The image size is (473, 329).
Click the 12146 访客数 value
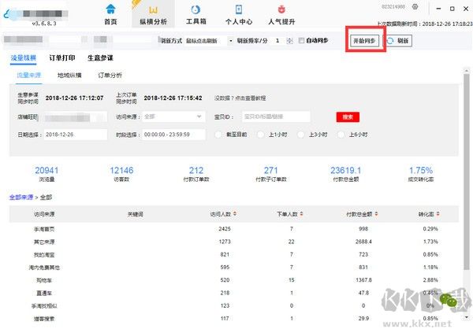coord(121,171)
